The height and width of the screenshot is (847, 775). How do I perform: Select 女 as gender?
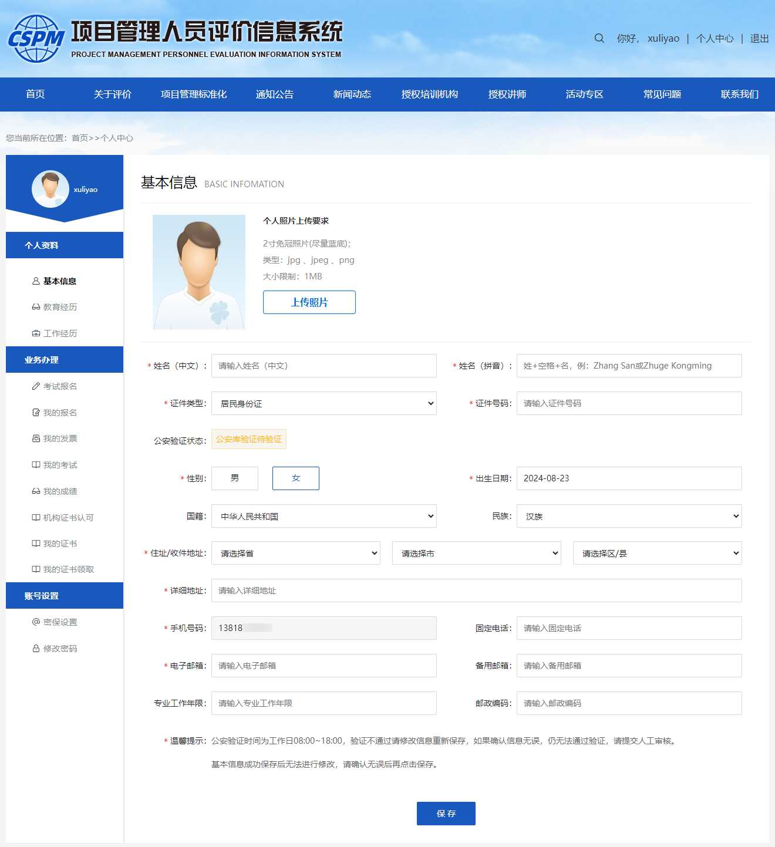(296, 478)
